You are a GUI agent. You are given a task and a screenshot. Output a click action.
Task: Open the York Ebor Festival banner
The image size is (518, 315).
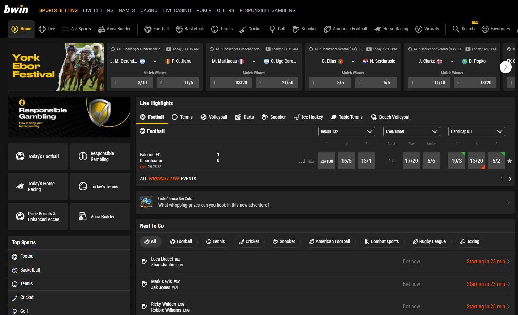point(56,67)
